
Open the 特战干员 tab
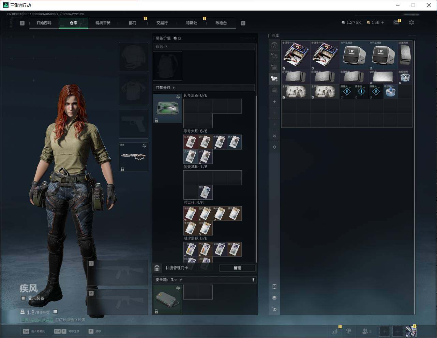(x=103, y=23)
